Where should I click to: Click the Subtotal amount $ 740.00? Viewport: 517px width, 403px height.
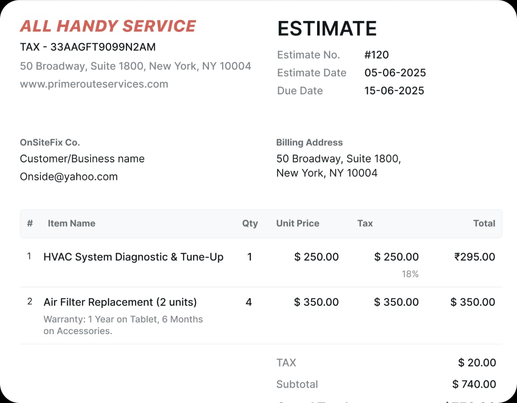coord(474,384)
